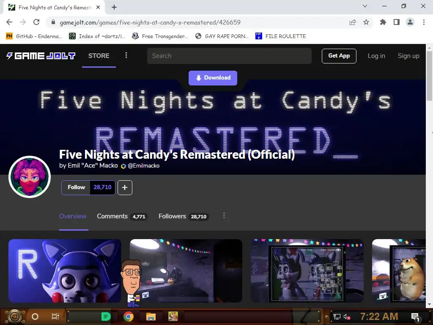Click the network tray icon
The width and height of the screenshot is (433, 325).
[337, 317]
